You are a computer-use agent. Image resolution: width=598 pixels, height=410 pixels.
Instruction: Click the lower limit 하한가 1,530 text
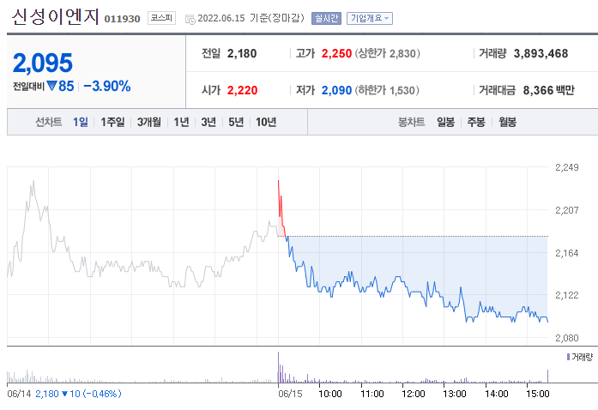(387, 90)
